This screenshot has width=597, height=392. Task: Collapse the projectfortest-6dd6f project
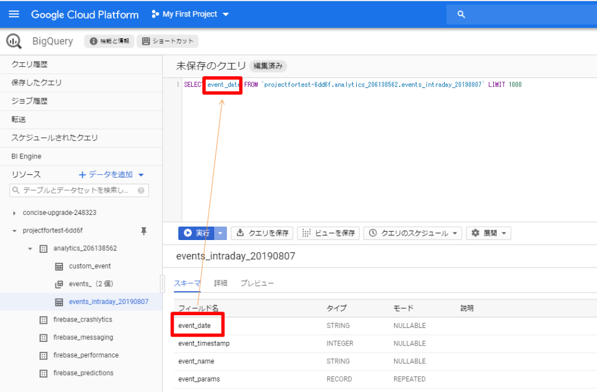[15, 231]
